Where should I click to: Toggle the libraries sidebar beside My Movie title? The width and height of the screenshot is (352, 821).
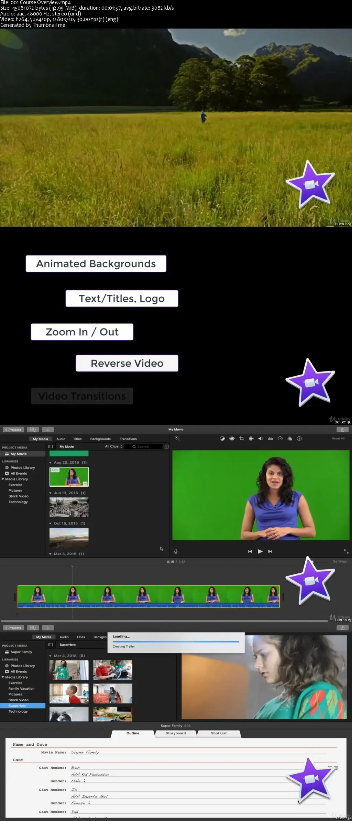click(x=51, y=446)
